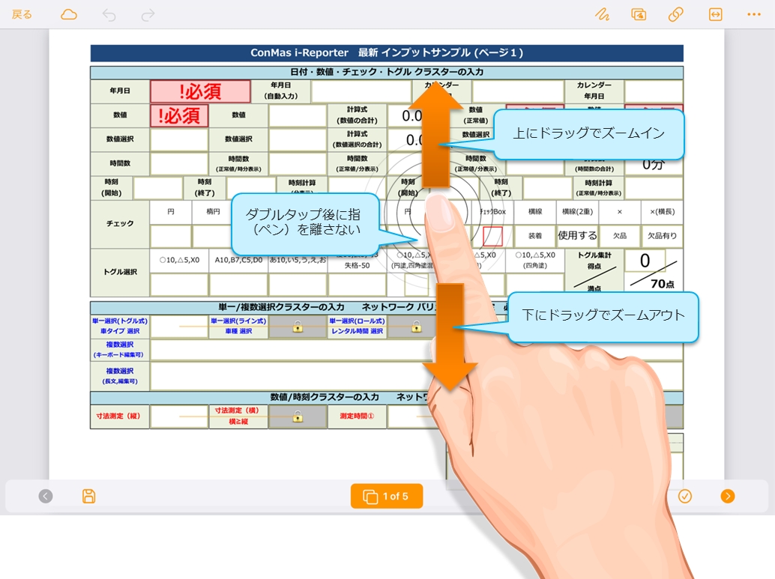Select the freehand pen scribble tool
775x579 pixels.
(x=602, y=15)
